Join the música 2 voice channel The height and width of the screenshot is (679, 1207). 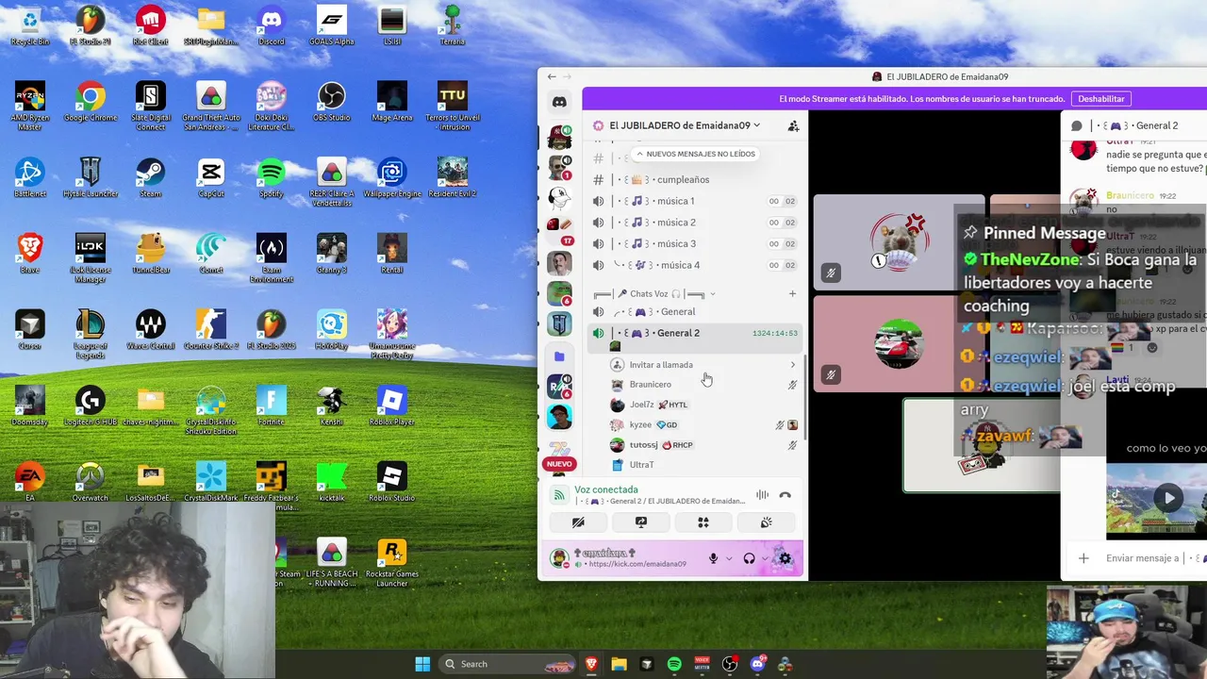coord(695,223)
